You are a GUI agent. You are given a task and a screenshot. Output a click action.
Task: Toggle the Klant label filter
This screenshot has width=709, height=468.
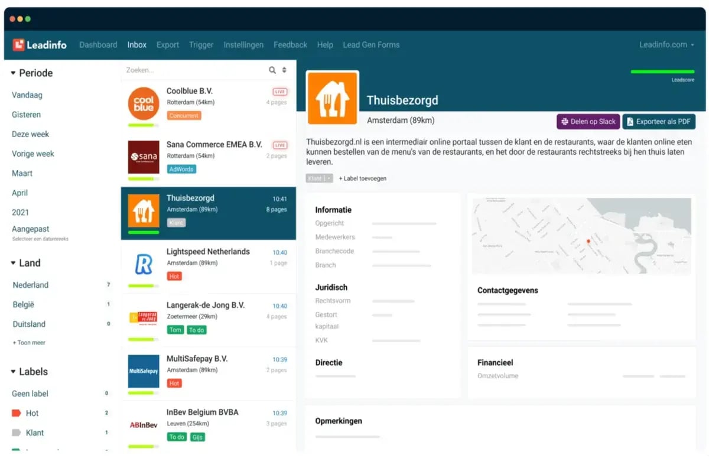33,432
